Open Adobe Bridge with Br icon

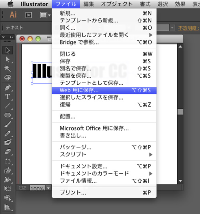click(28, 15)
